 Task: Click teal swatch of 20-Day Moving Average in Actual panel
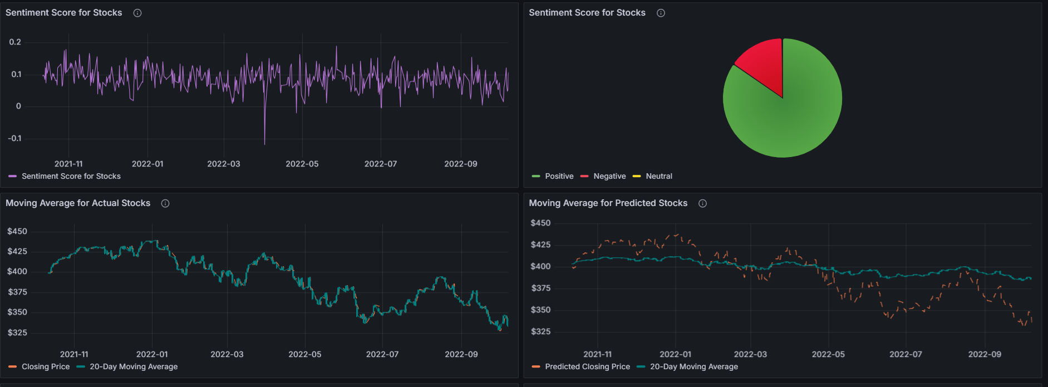(x=81, y=366)
